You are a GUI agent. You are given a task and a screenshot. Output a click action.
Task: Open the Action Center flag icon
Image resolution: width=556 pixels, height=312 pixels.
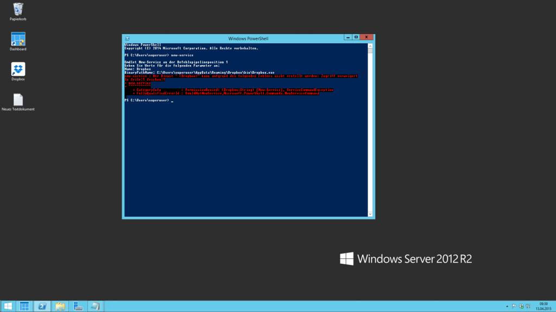514,307
